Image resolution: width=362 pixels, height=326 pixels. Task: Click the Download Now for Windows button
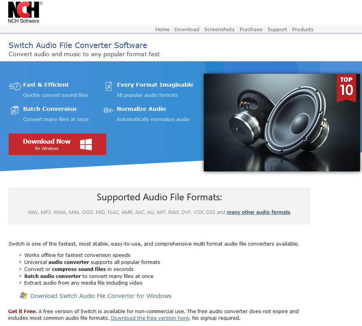coord(57,144)
